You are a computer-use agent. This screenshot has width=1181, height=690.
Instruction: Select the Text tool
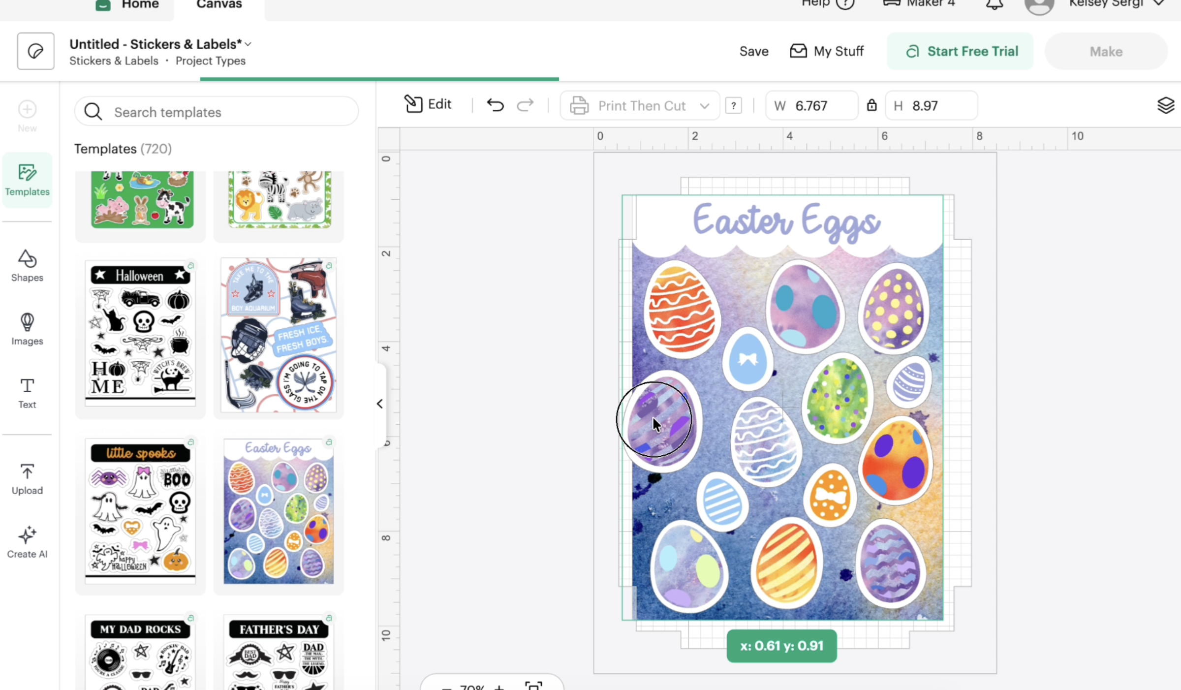(27, 393)
